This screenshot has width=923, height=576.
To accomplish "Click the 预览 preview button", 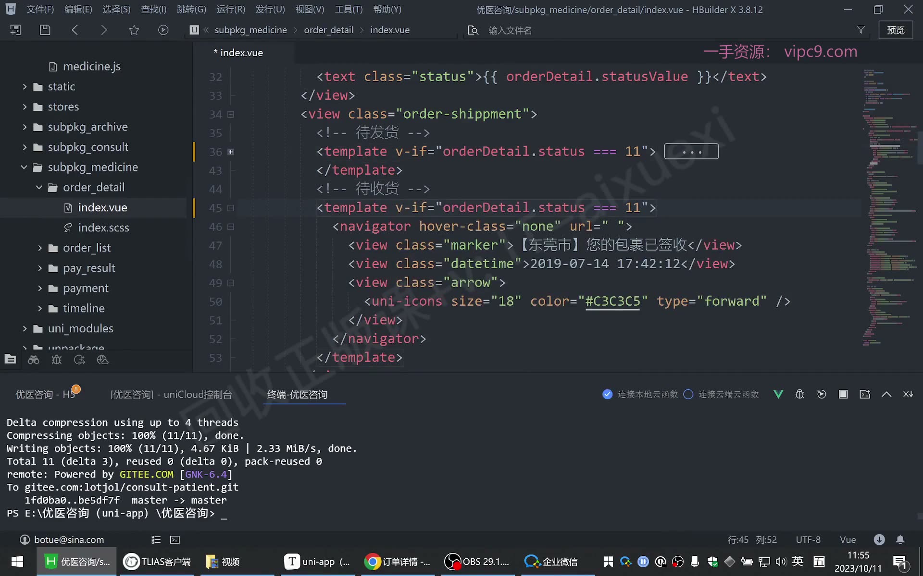I will (x=896, y=30).
